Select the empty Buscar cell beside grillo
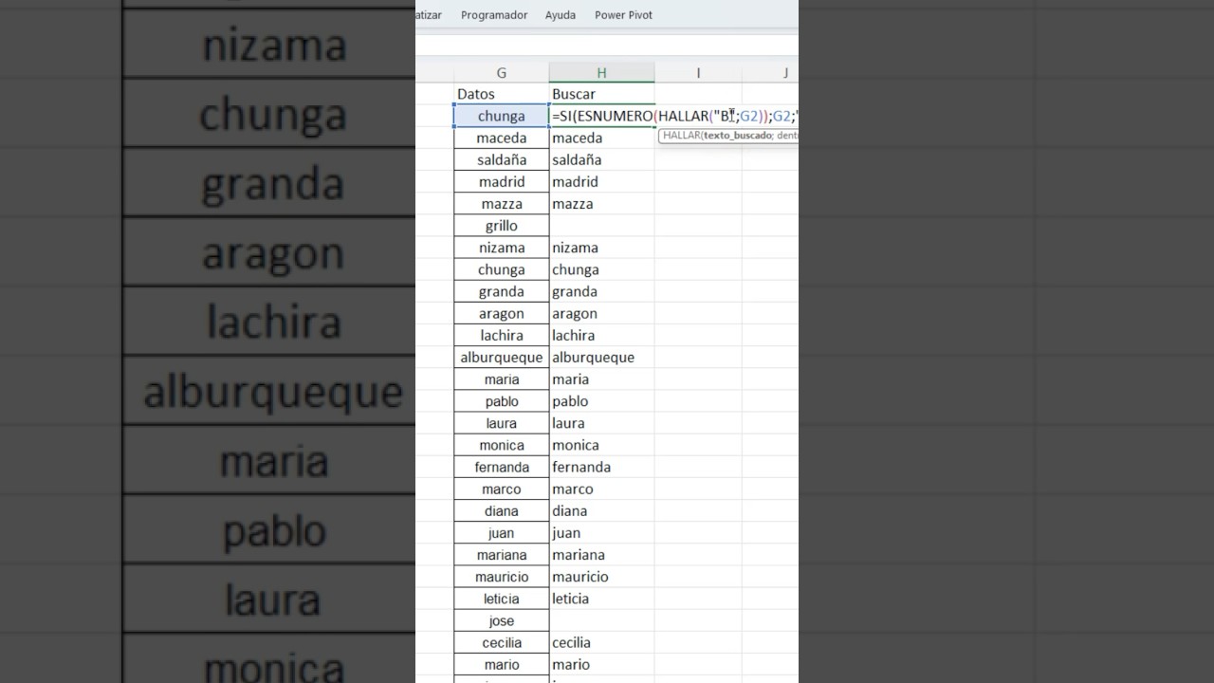 (x=601, y=226)
